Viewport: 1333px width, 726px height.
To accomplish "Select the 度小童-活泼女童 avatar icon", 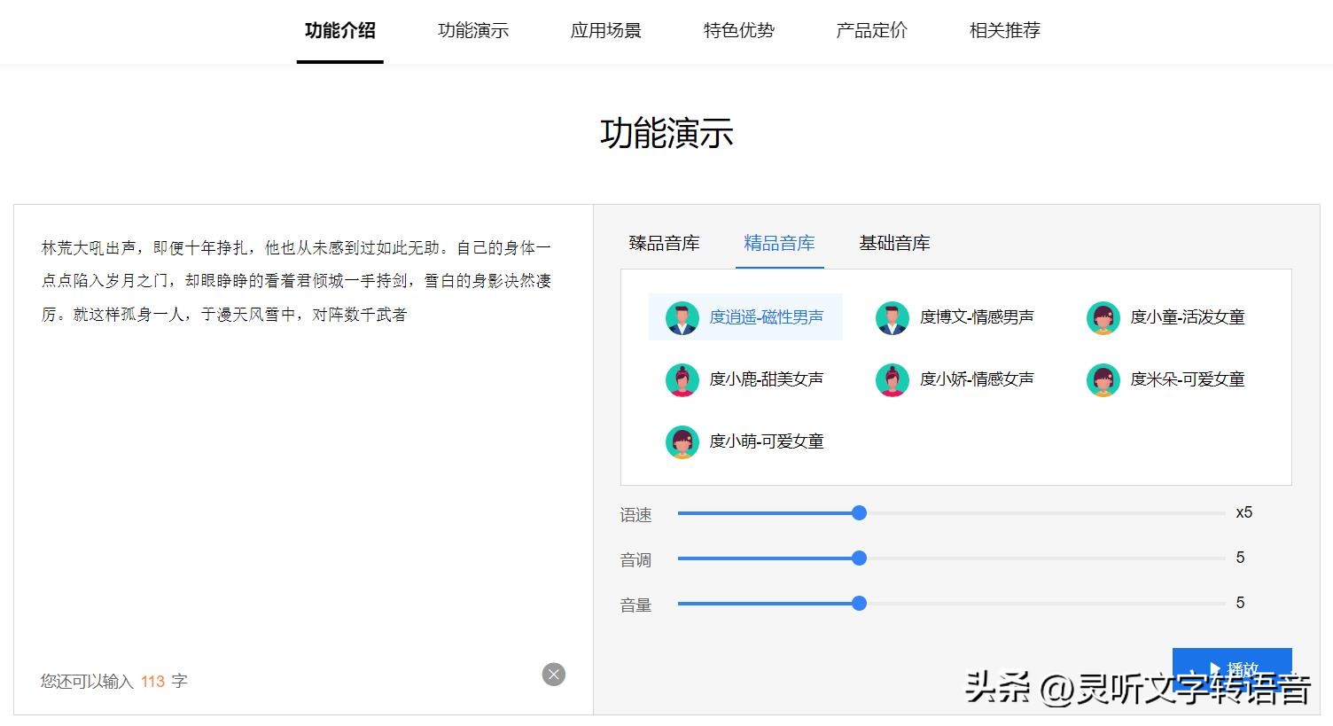I will coord(1102,317).
